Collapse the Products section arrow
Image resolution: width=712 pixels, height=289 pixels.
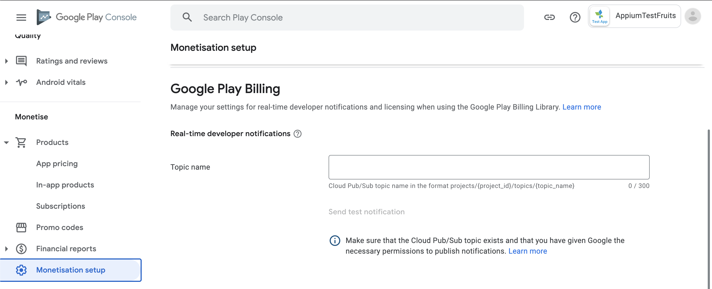(6, 143)
